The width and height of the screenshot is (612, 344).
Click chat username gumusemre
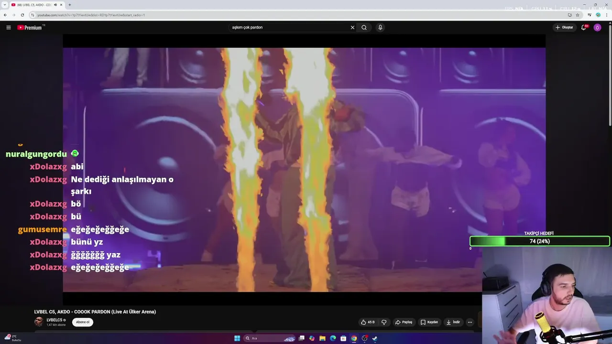pos(42,229)
